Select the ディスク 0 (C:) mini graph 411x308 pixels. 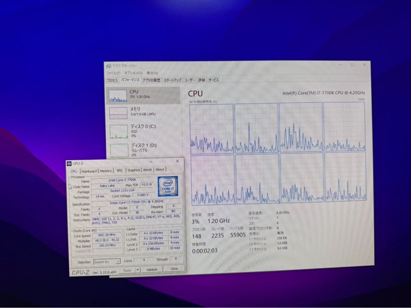click(x=119, y=132)
